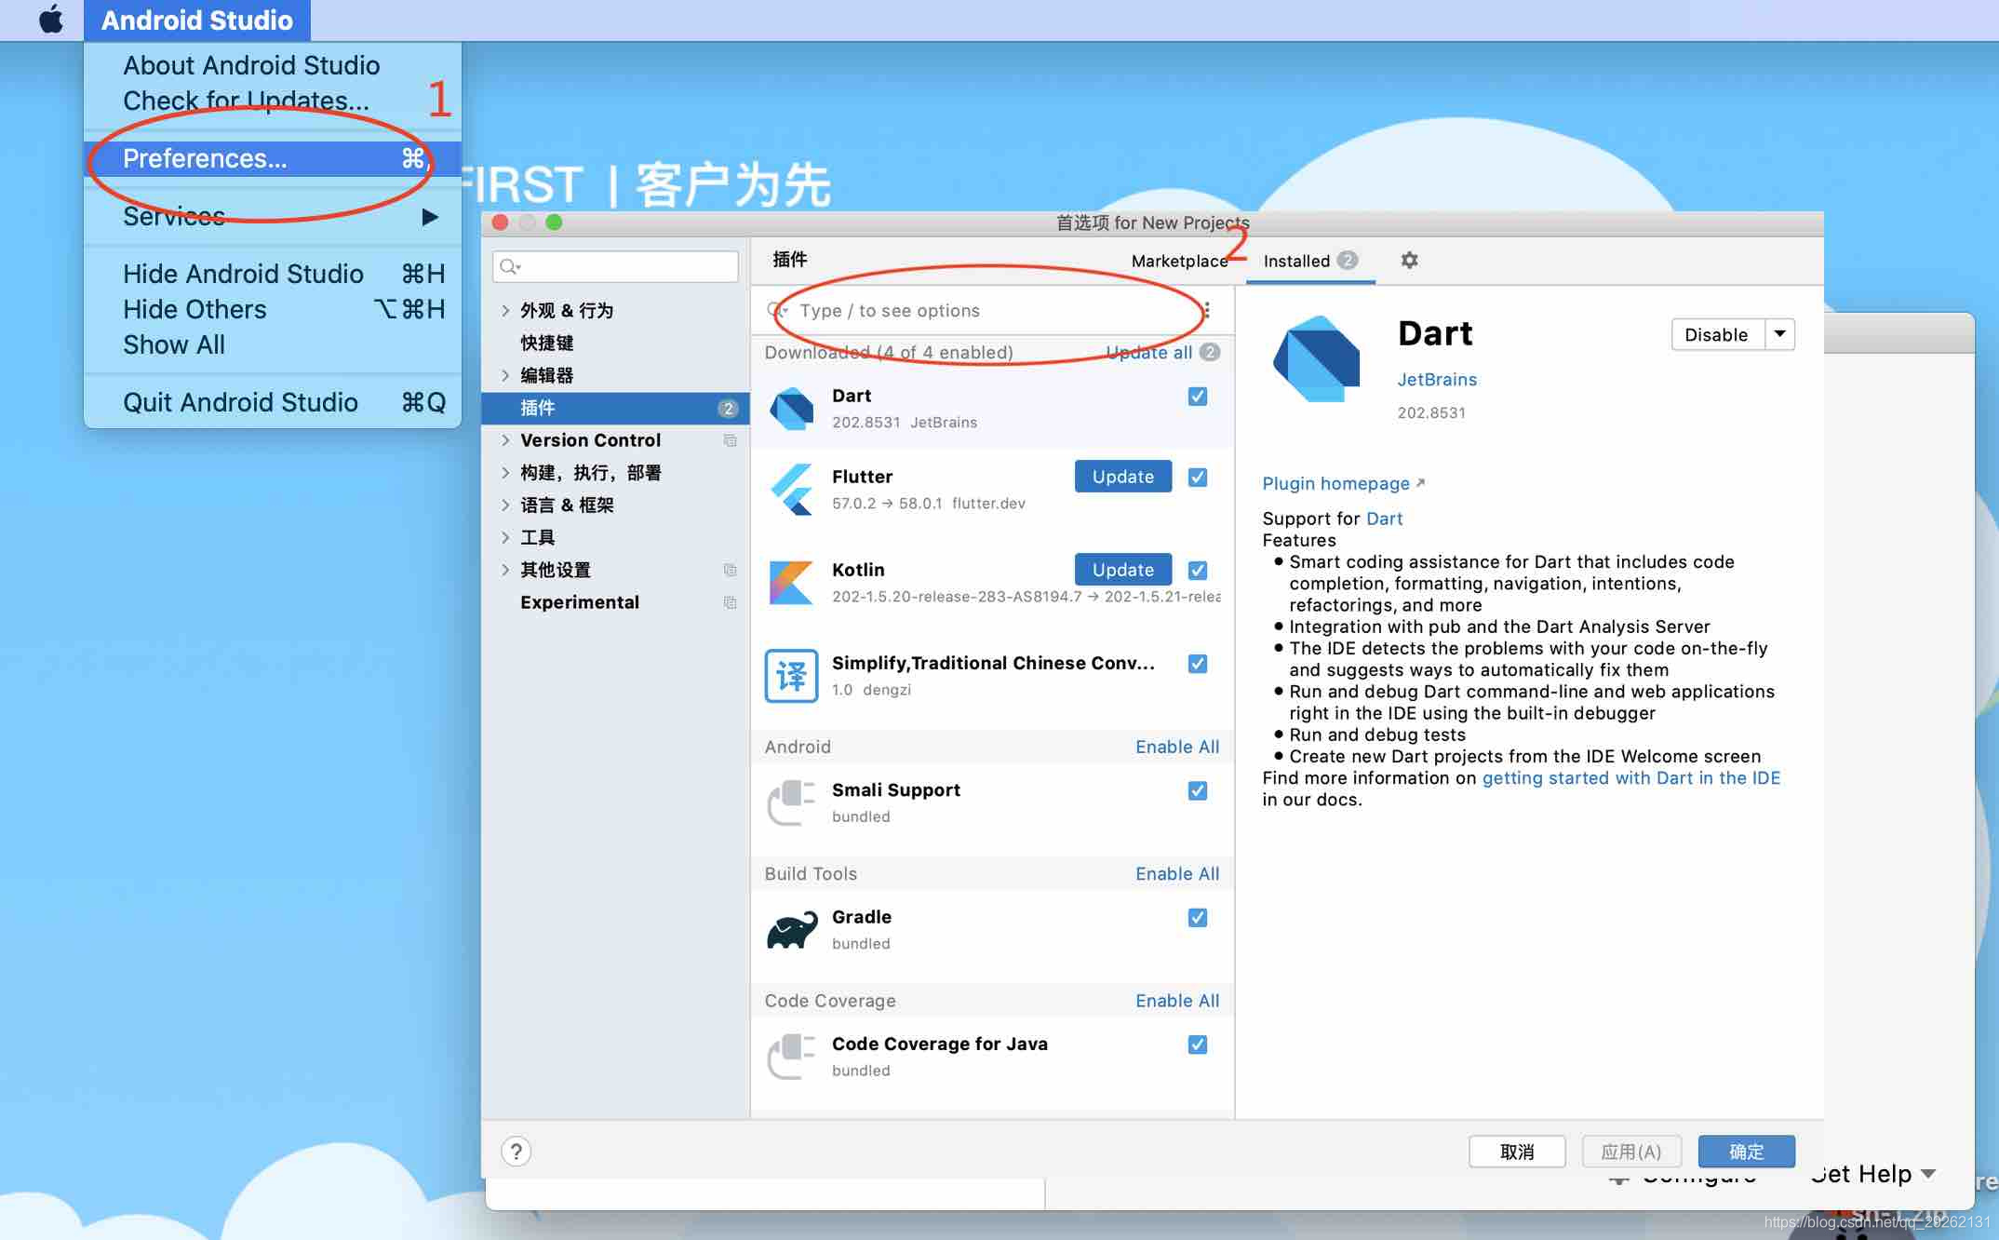Viewport: 1999px width, 1240px height.
Task: Update the Kotlin plugin
Action: pyautogui.click(x=1123, y=570)
